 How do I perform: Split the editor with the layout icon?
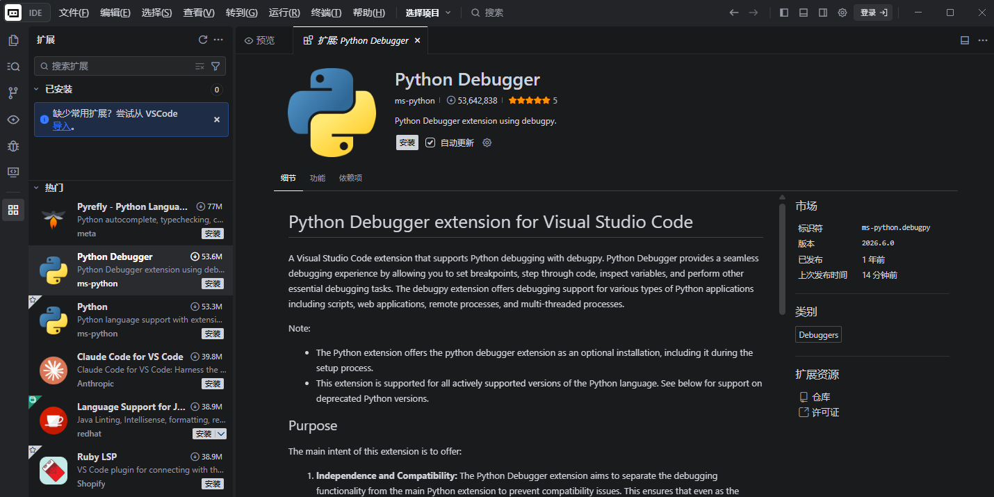coord(965,40)
